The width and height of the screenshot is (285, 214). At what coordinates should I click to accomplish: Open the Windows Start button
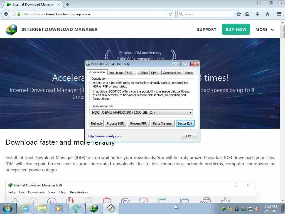click(8, 208)
